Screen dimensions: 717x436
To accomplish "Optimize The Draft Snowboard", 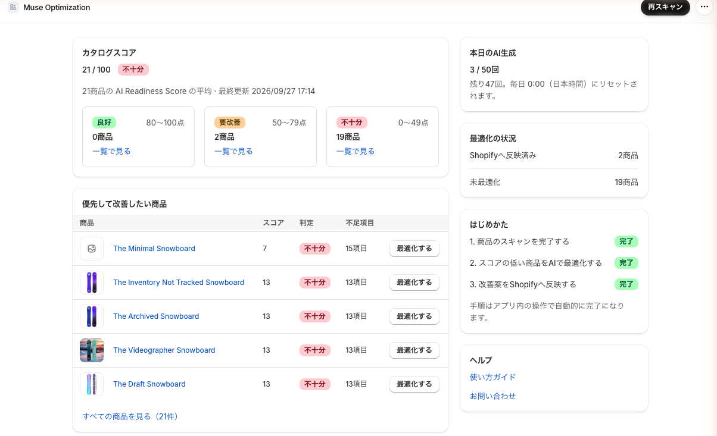I will [x=414, y=384].
